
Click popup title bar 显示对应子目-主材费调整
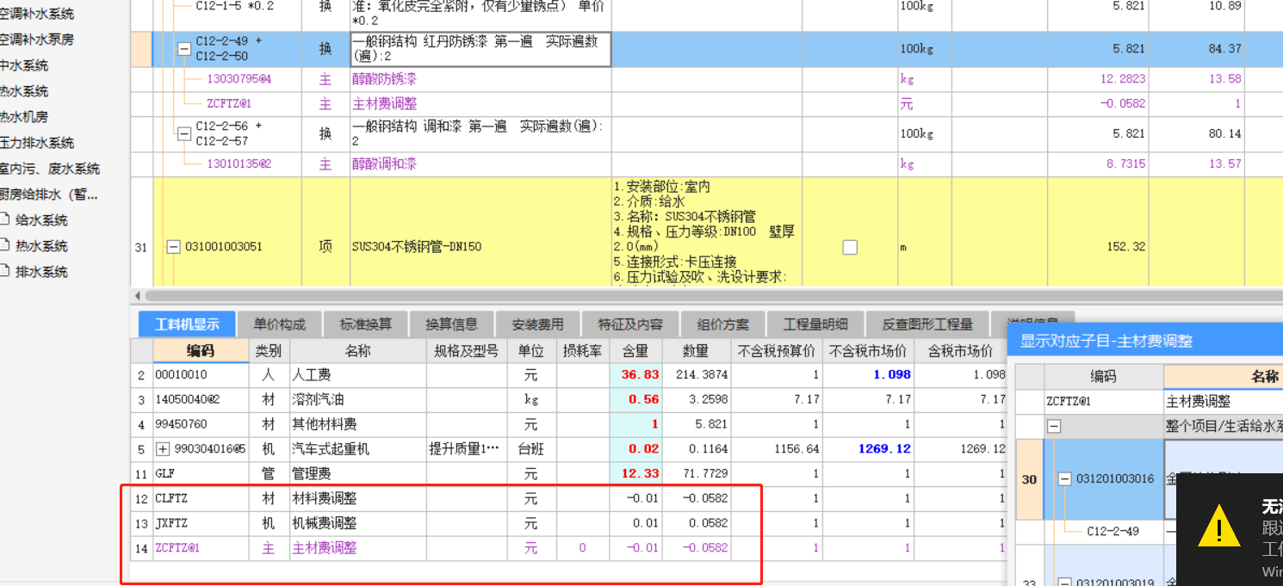click(x=1145, y=341)
